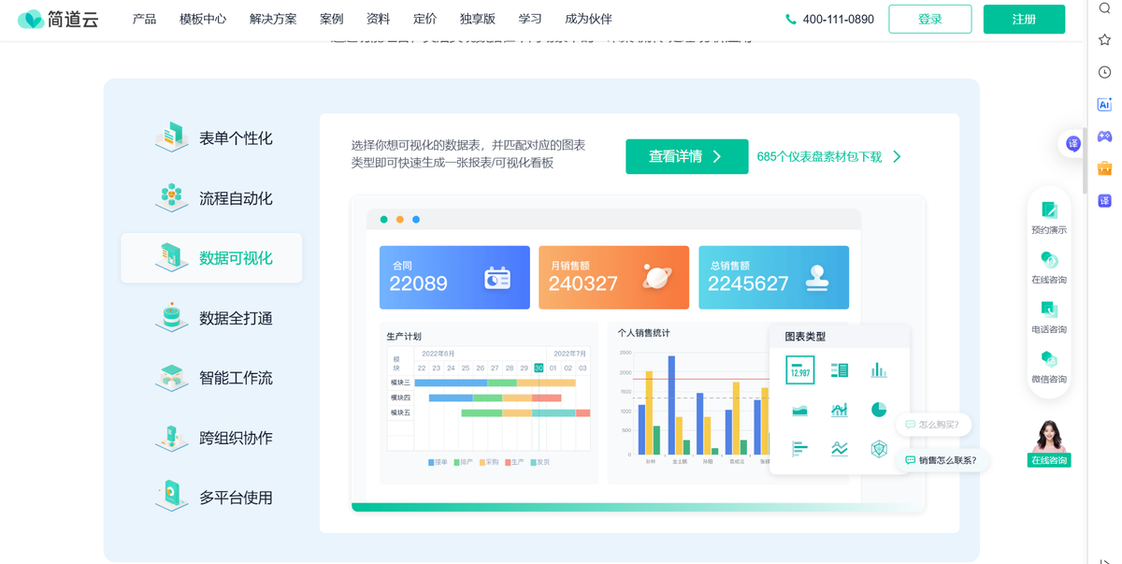Click the planet icon in 月销售额 card
Screen dimensions: 1122x564
(657, 277)
